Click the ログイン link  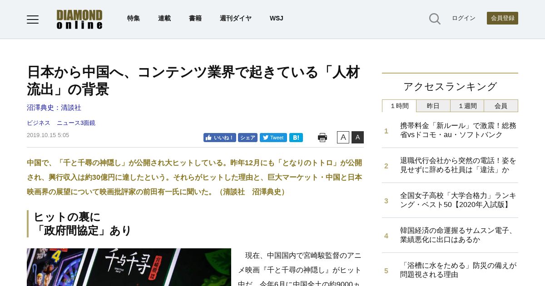coord(464,18)
